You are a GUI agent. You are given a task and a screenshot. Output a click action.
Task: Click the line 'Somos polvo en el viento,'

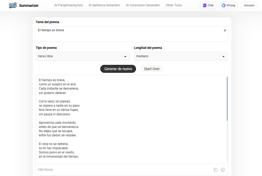(x=56, y=152)
